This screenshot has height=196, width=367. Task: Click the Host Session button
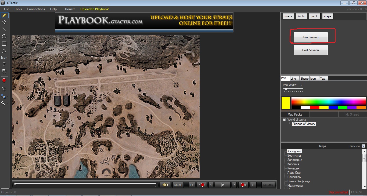[311, 50]
